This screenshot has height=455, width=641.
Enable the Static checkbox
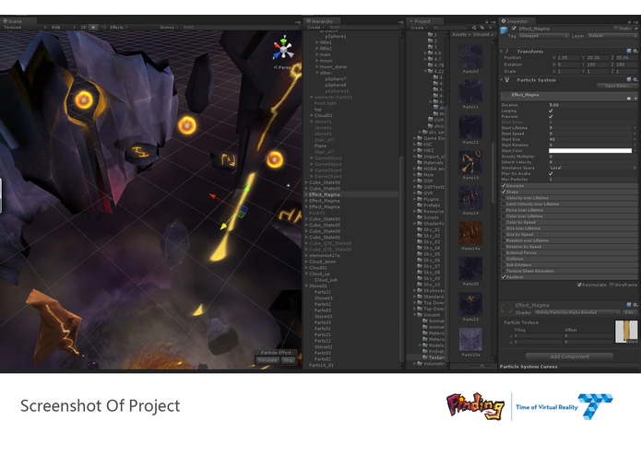(616, 29)
